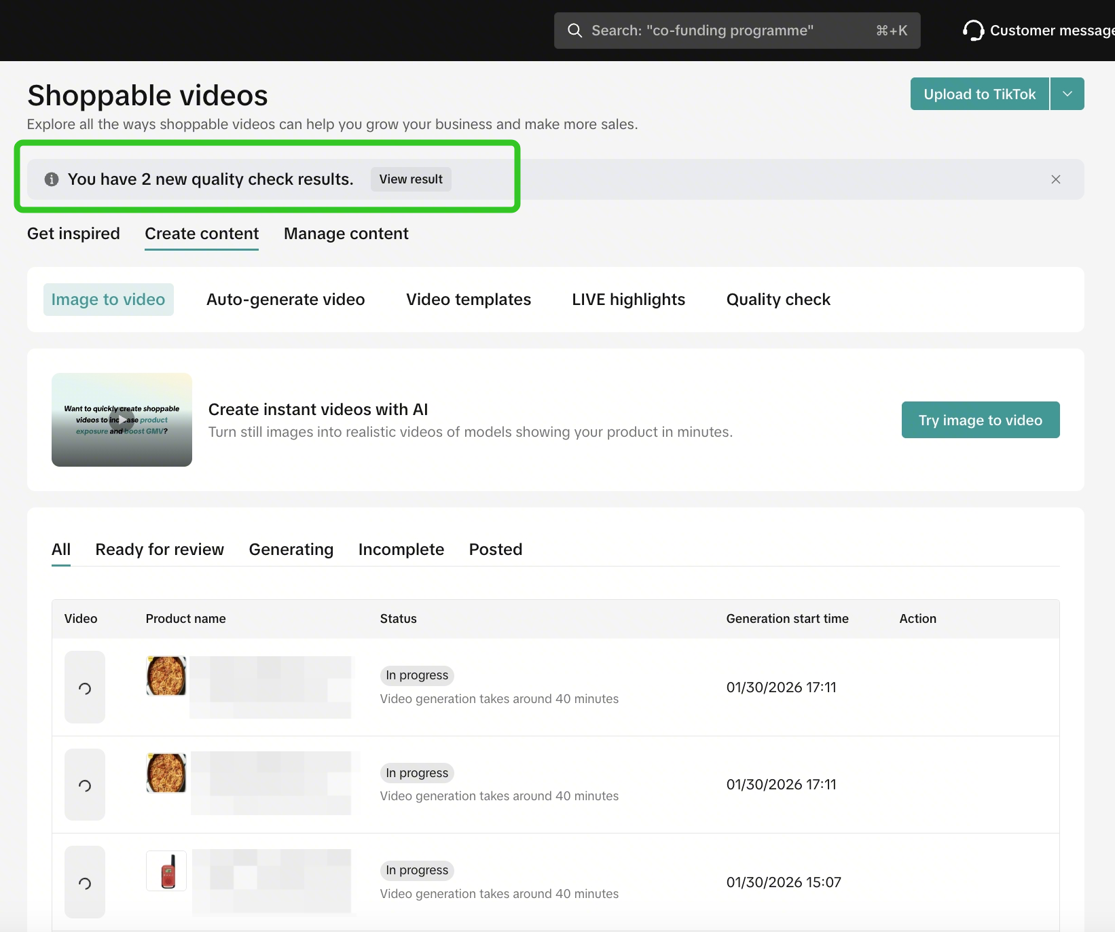Click Try image to video button
The width and height of the screenshot is (1115, 932).
tap(980, 420)
